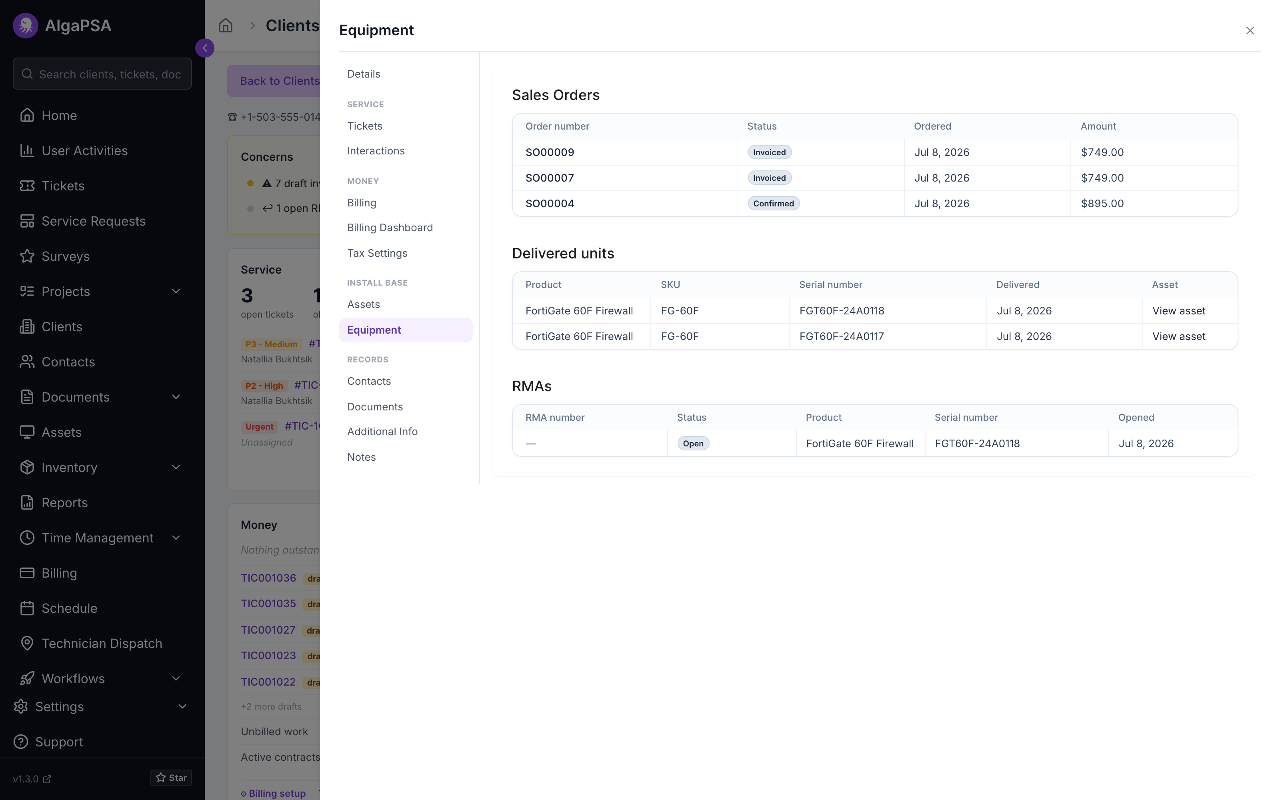
Task: Click the search clients, tickets input field
Action: pos(102,74)
